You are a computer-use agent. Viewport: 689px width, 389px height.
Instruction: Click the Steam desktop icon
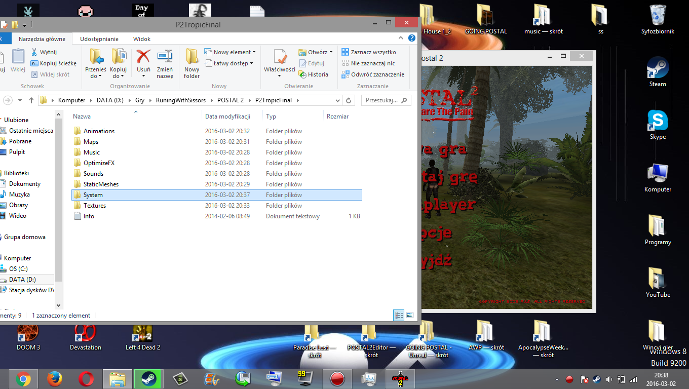coord(658,71)
